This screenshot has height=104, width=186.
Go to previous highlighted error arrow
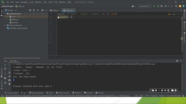178,14
